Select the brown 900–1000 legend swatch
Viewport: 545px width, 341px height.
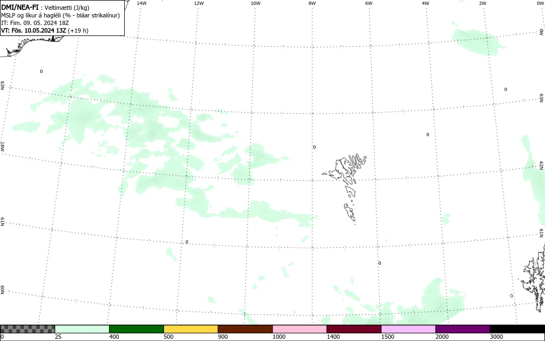pyautogui.click(x=245, y=329)
